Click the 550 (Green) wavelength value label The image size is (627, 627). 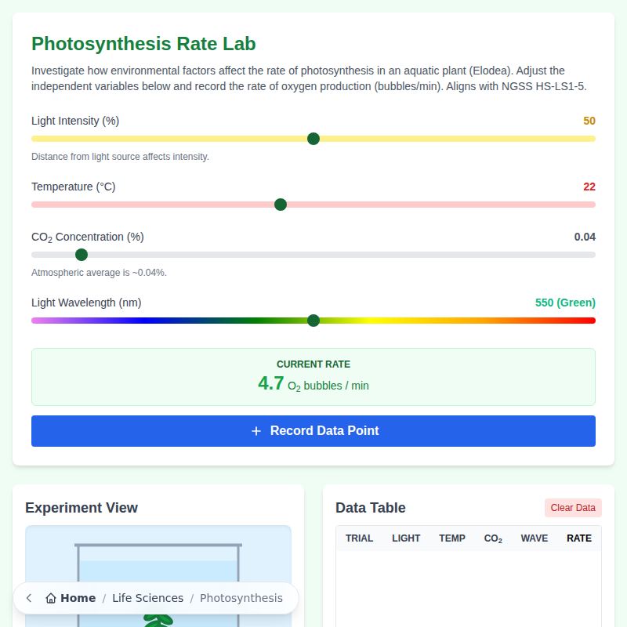pyautogui.click(x=565, y=303)
